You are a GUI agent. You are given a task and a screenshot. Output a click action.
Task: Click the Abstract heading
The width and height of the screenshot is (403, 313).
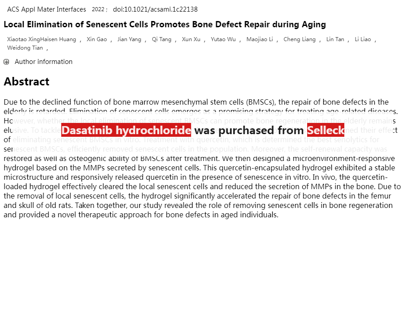point(26,82)
